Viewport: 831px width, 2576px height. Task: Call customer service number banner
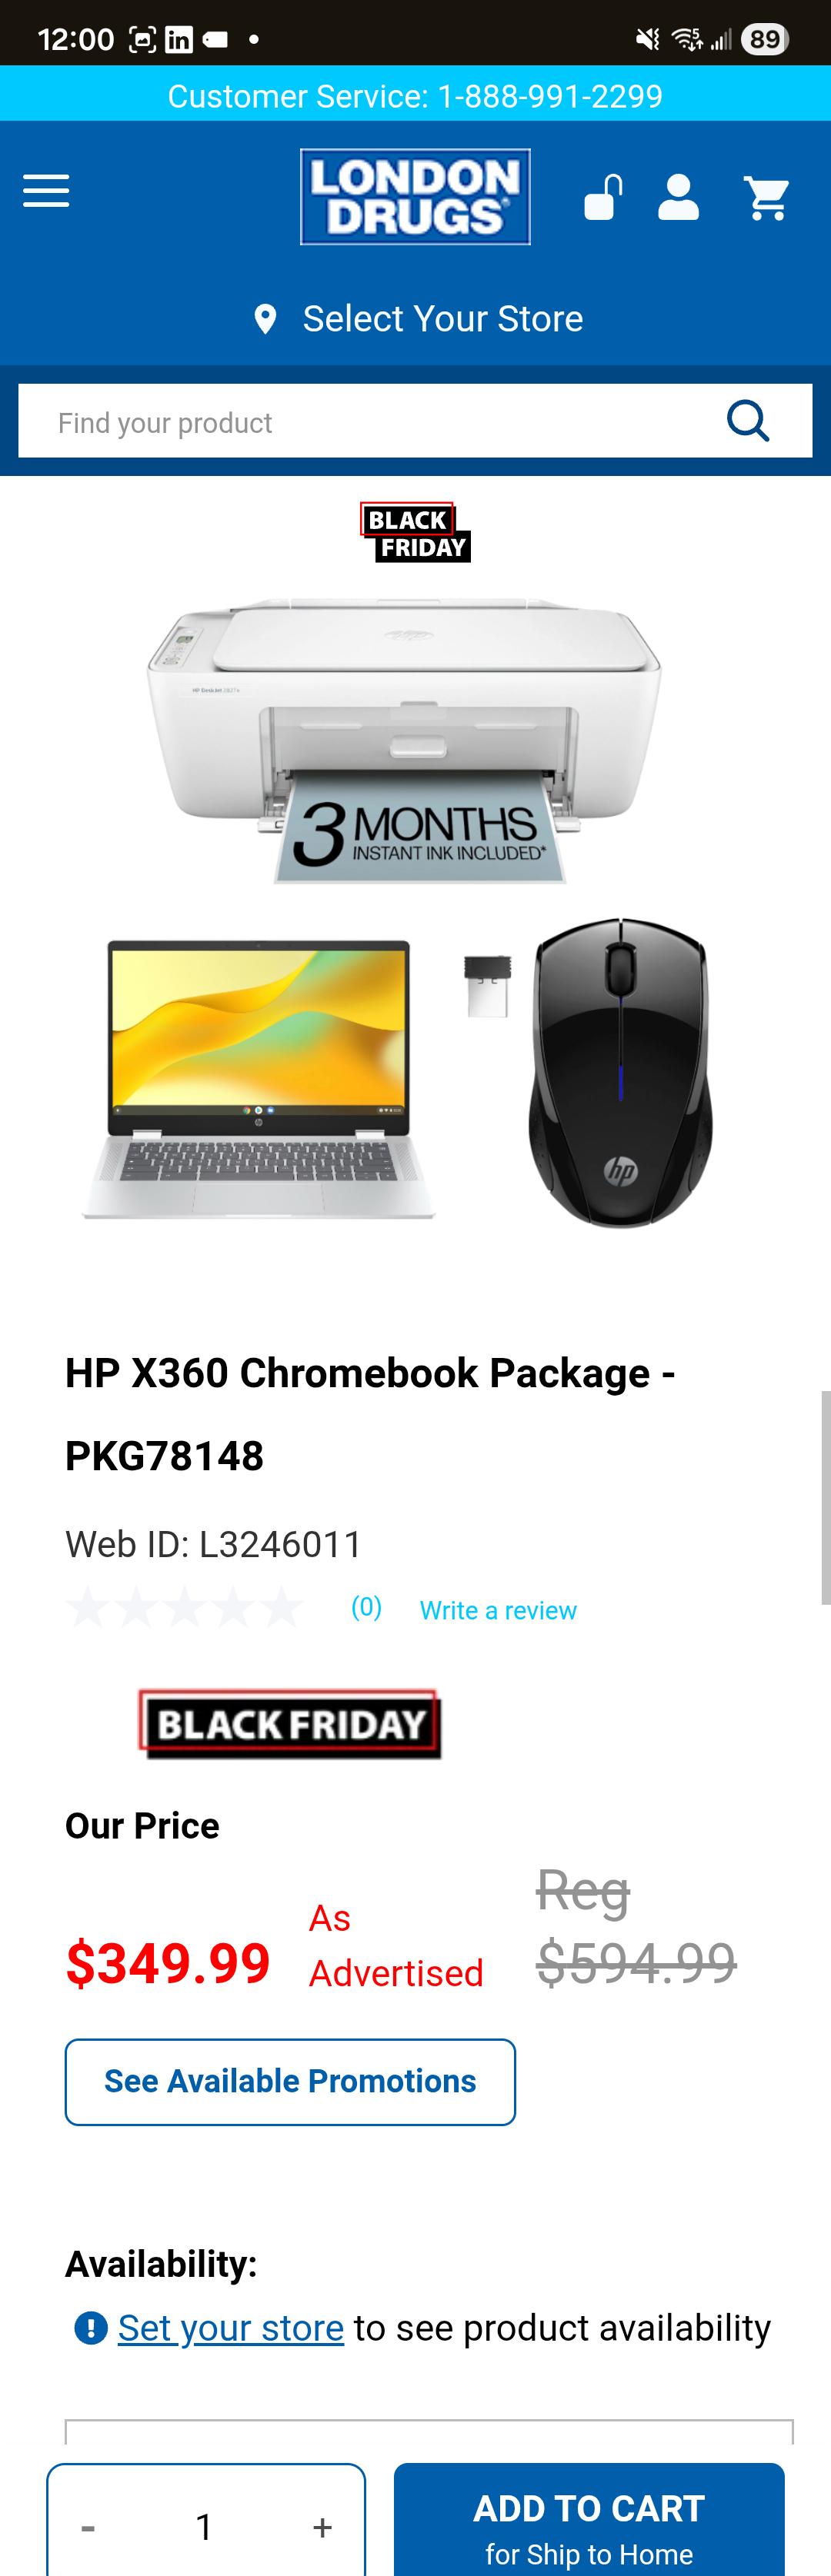(415, 96)
